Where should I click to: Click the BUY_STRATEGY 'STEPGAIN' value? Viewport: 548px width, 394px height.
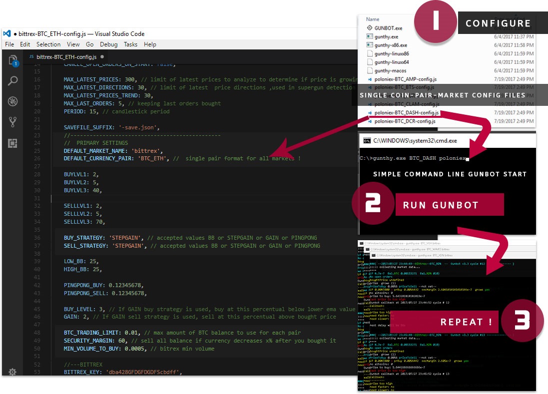(x=126, y=238)
